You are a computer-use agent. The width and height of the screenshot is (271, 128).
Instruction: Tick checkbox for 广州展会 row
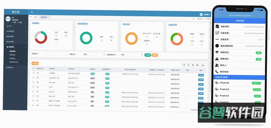(33, 73)
